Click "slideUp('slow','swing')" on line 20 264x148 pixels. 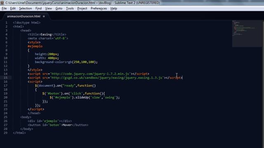[96, 97]
